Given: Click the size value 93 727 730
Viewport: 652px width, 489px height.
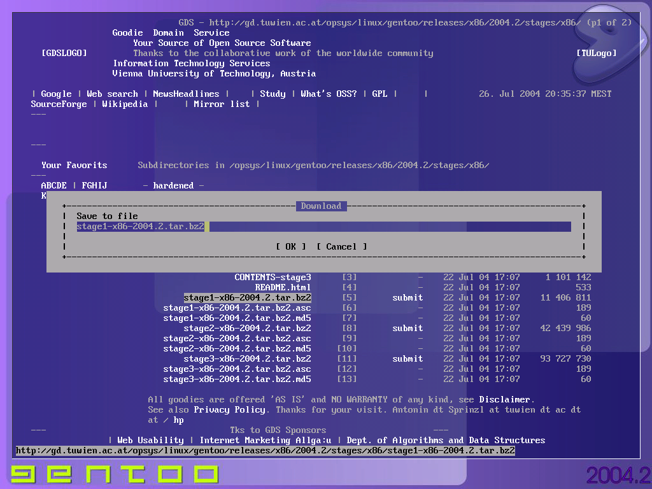Looking at the screenshot, I should (565, 359).
